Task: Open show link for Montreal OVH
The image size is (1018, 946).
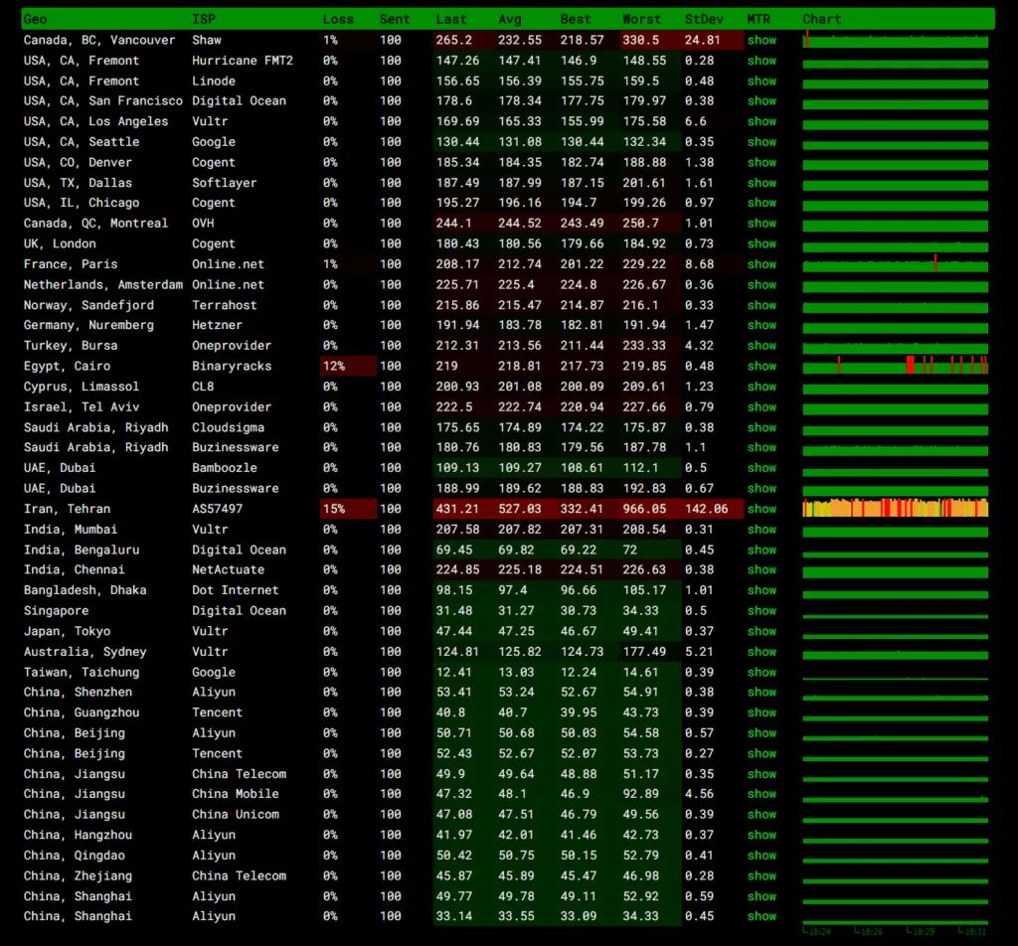Action: 762,224
